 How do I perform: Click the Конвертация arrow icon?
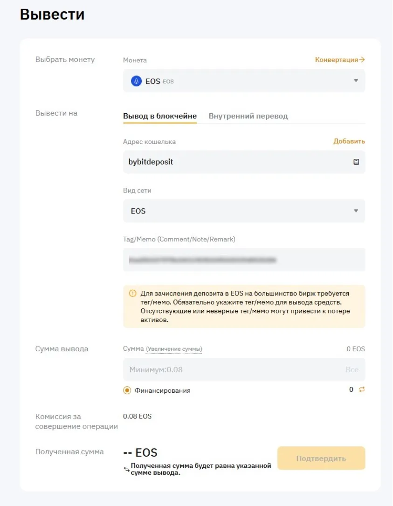pyautogui.click(x=362, y=60)
